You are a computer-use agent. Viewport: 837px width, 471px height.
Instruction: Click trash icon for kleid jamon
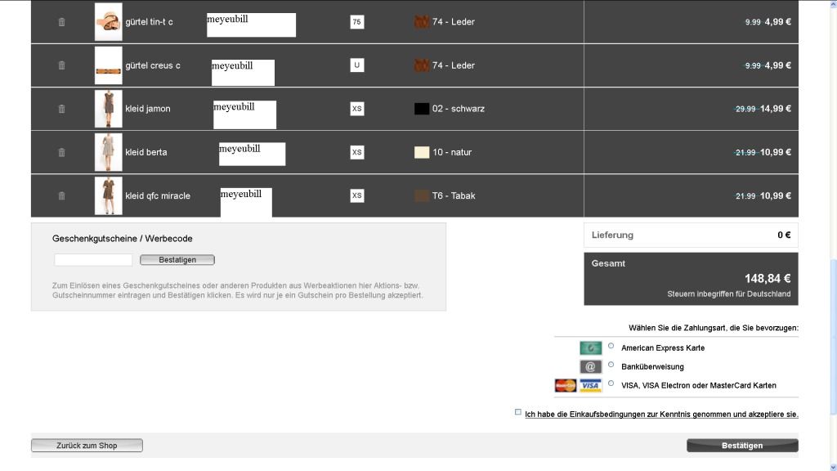pos(61,109)
